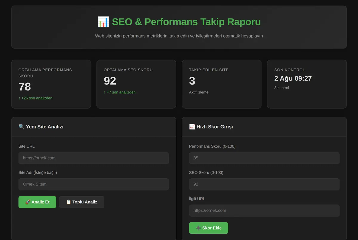Click the header subtitle about performans metriklerini
This screenshot has height=240, width=358.
179,36
